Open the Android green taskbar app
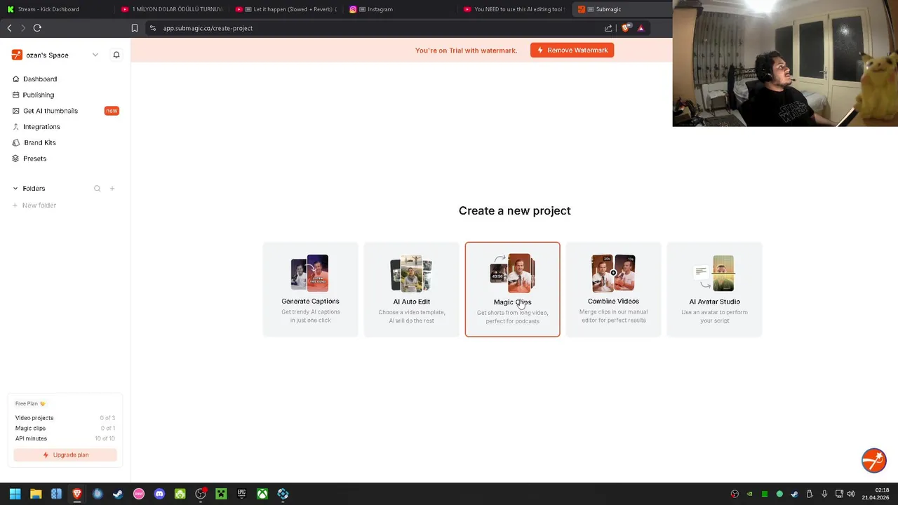 180,494
